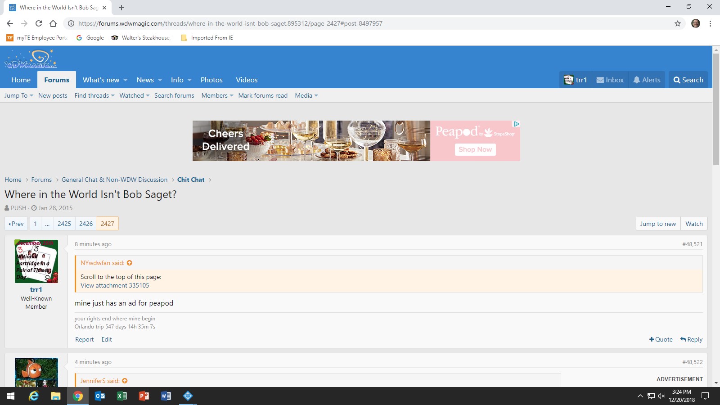The width and height of the screenshot is (720, 405).
Task: Open the Alerts bell notifications
Action: 647,80
